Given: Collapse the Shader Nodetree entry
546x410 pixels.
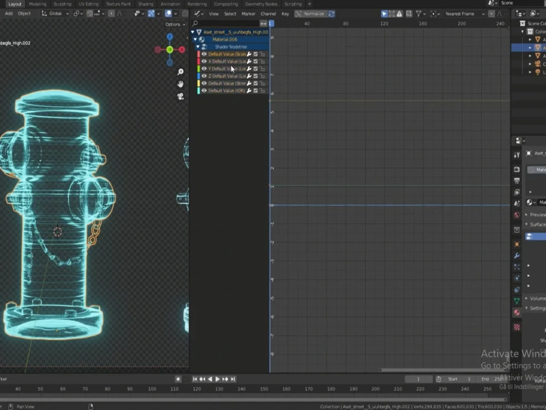Looking at the screenshot, I should tap(197, 46).
